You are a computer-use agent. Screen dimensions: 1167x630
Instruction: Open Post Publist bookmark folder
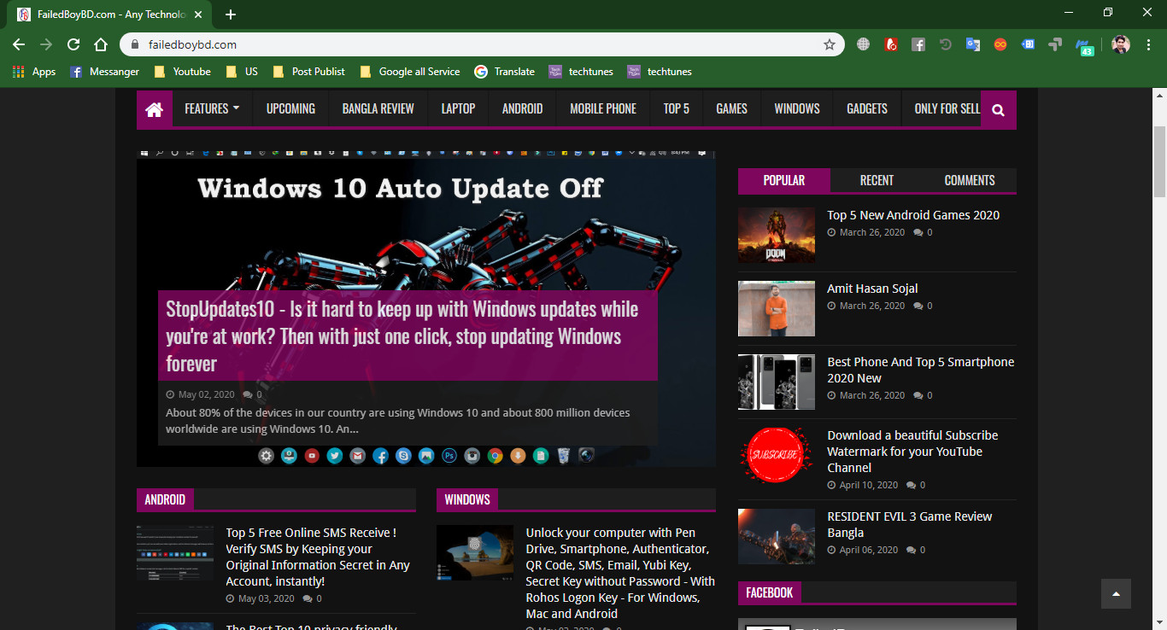[x=308, y=72]
